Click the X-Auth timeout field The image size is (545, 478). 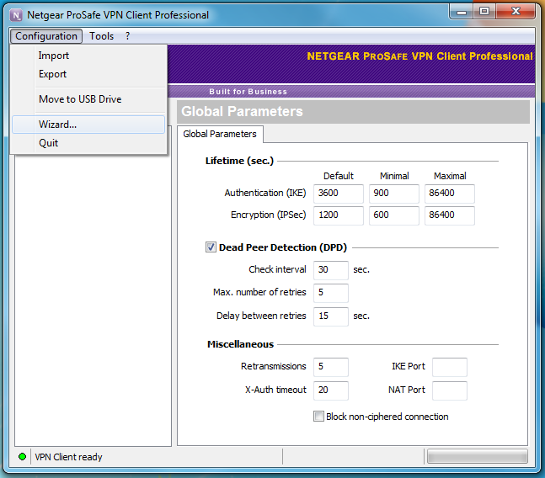330,390
